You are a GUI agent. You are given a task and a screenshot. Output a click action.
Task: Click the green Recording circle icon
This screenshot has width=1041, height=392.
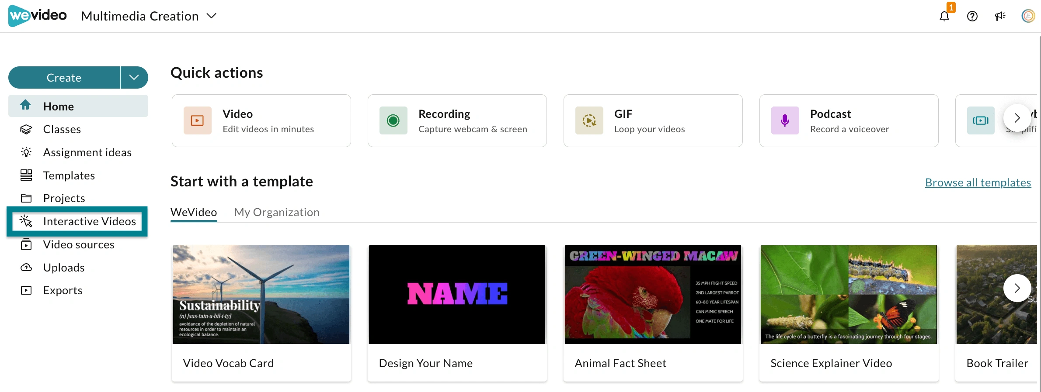[393, 120]
